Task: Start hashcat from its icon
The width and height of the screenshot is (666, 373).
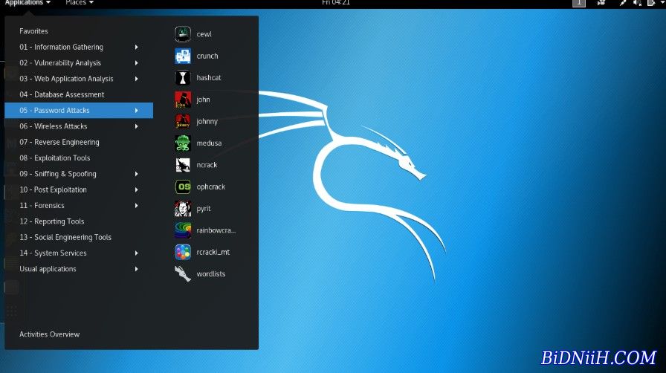Action: point(183,78)
